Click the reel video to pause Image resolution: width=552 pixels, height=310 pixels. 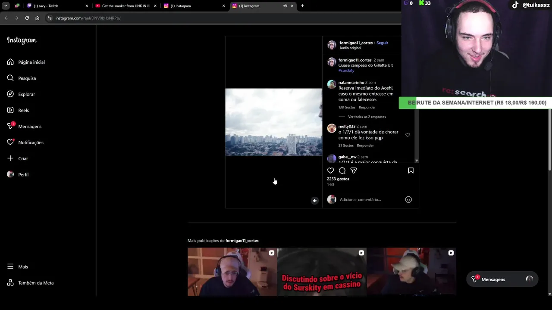[x=273, y=122]
